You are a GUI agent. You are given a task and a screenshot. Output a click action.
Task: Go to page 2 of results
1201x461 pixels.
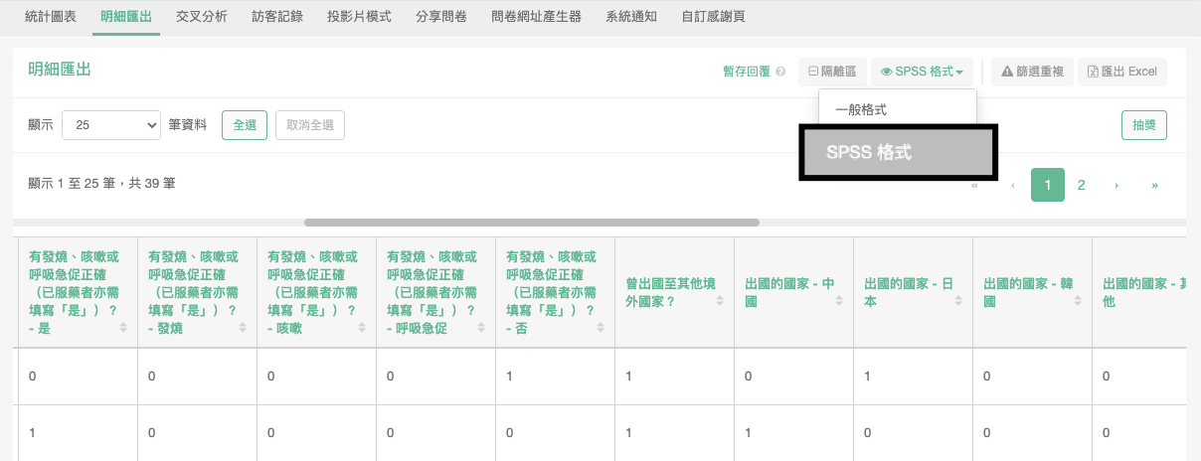1081,185
